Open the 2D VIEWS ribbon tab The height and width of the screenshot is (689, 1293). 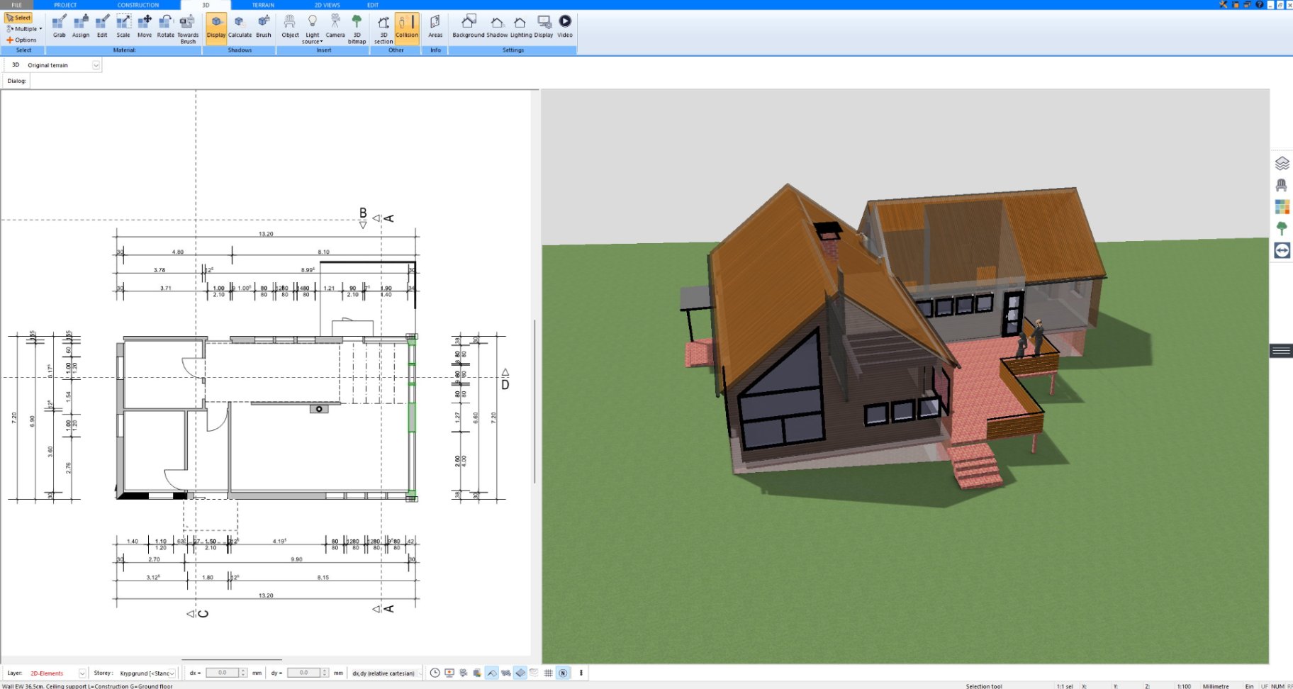pyautogui.click(x=328, y=5)
